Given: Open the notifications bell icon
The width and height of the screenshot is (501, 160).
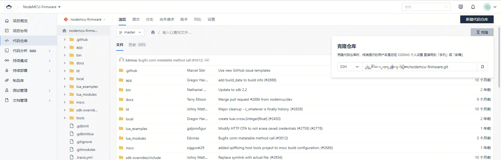Looking at the screenshot, I should pyautogui.click(x=473, y=7).
